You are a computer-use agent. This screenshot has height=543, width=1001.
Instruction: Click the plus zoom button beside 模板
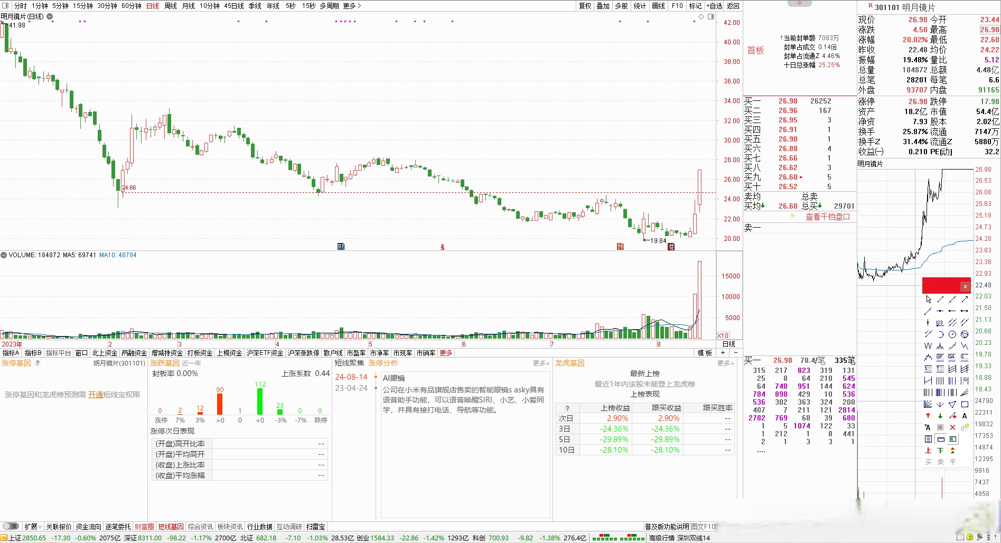723,353
